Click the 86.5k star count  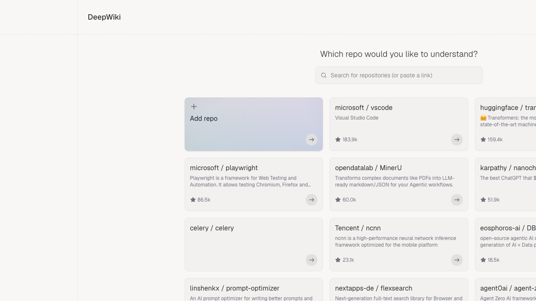[204, 200]
